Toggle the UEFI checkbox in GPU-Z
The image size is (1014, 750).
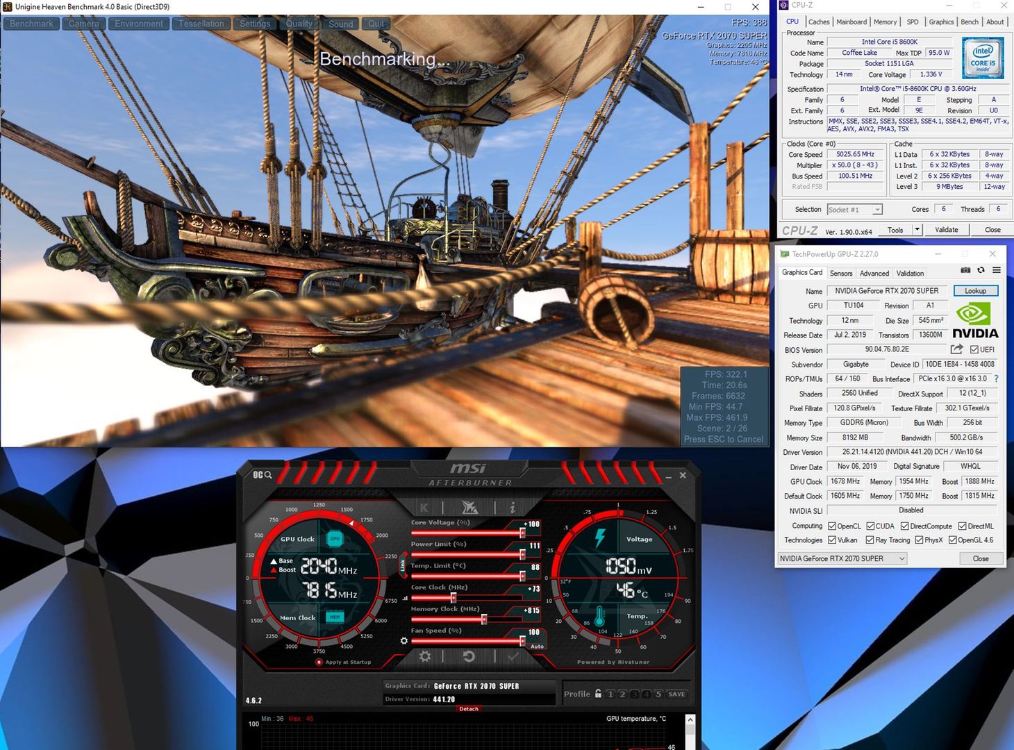[974, 349]
